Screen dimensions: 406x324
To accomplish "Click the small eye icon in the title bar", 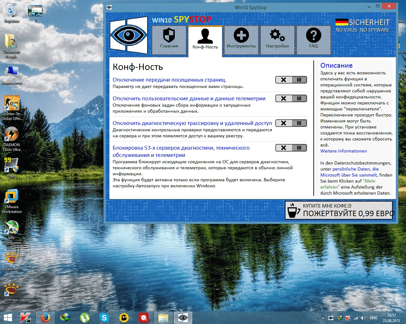I will point(109,7).
